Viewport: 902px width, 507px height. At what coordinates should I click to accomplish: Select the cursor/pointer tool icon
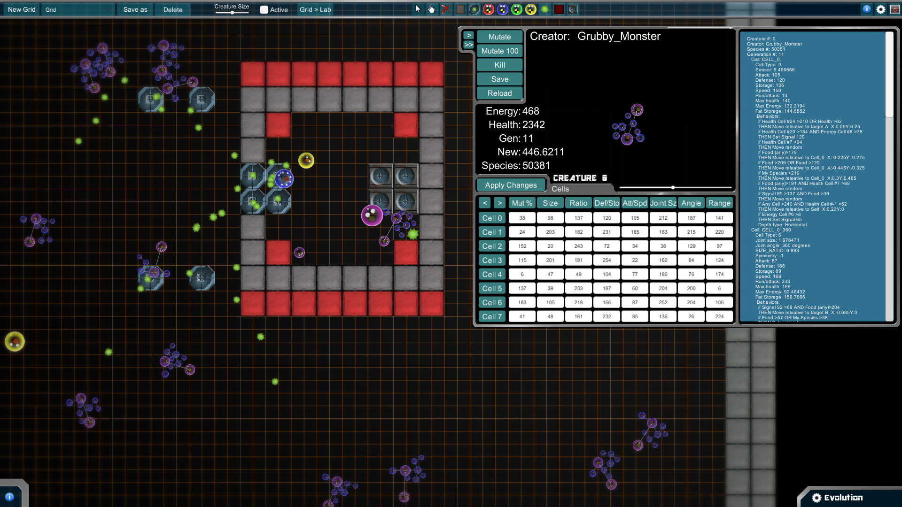[418, 9]
